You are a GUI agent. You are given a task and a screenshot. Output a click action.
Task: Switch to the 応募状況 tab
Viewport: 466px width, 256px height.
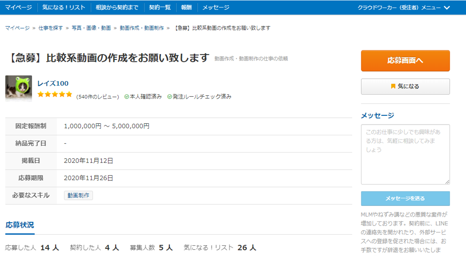click(20, 225)
